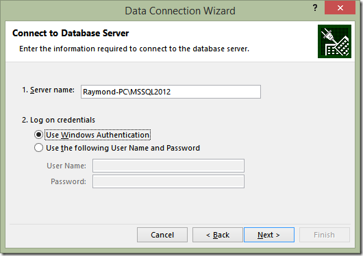This screenshot has width=363, height=256.
Task: Click into the User Name field
Action: [x=168, y=166]
